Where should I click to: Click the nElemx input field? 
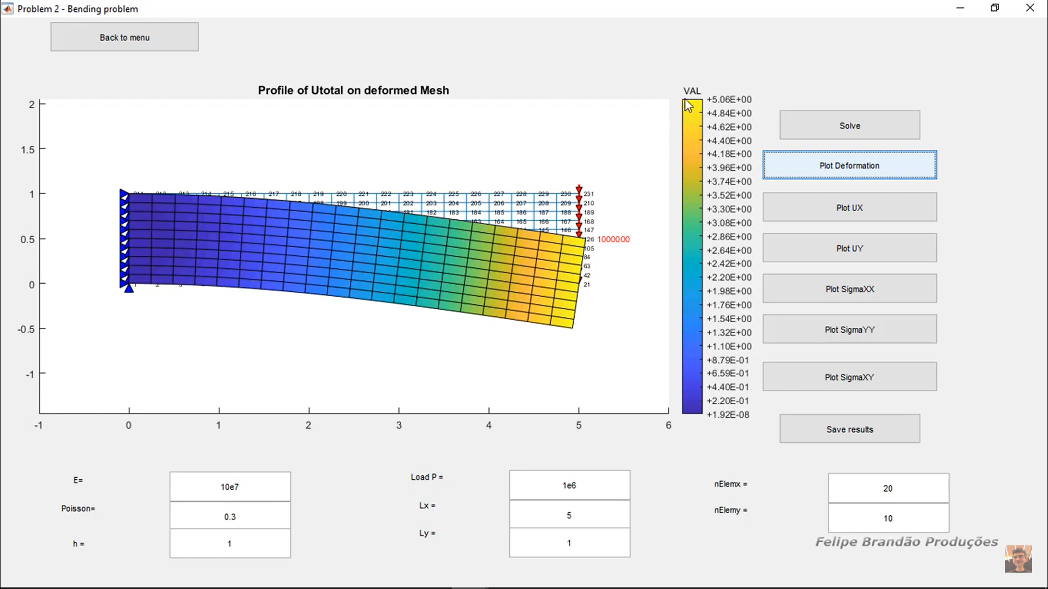coord(888,488)
